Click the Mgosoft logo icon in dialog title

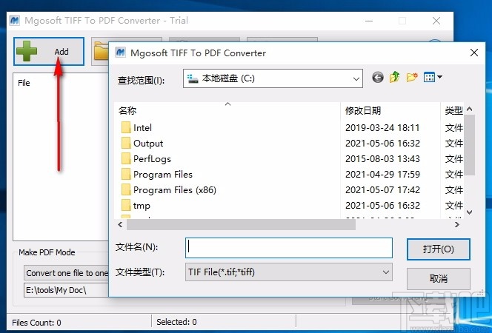coord(121,53)
